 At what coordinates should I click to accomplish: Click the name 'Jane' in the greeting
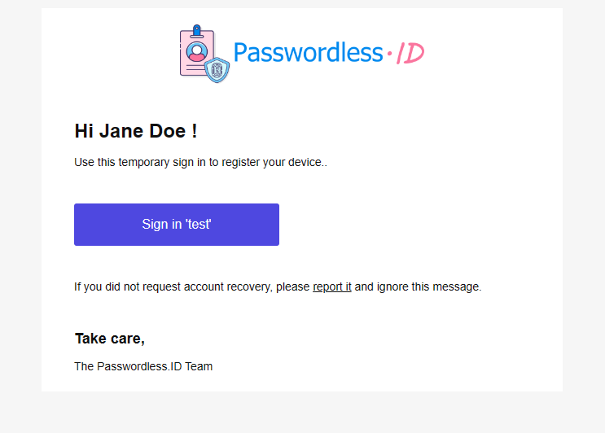pyautogui.click(x=121, y=131)
